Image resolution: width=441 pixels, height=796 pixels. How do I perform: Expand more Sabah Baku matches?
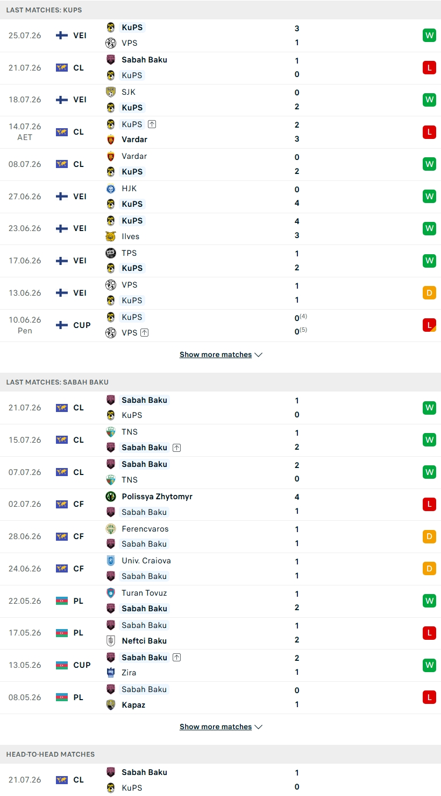point(220,727)
